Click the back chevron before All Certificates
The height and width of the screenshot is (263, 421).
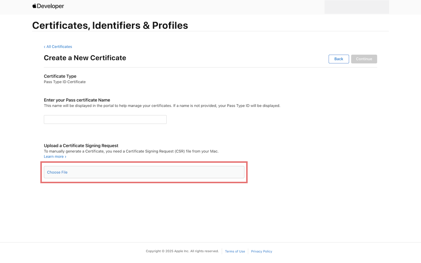[45, 47]
